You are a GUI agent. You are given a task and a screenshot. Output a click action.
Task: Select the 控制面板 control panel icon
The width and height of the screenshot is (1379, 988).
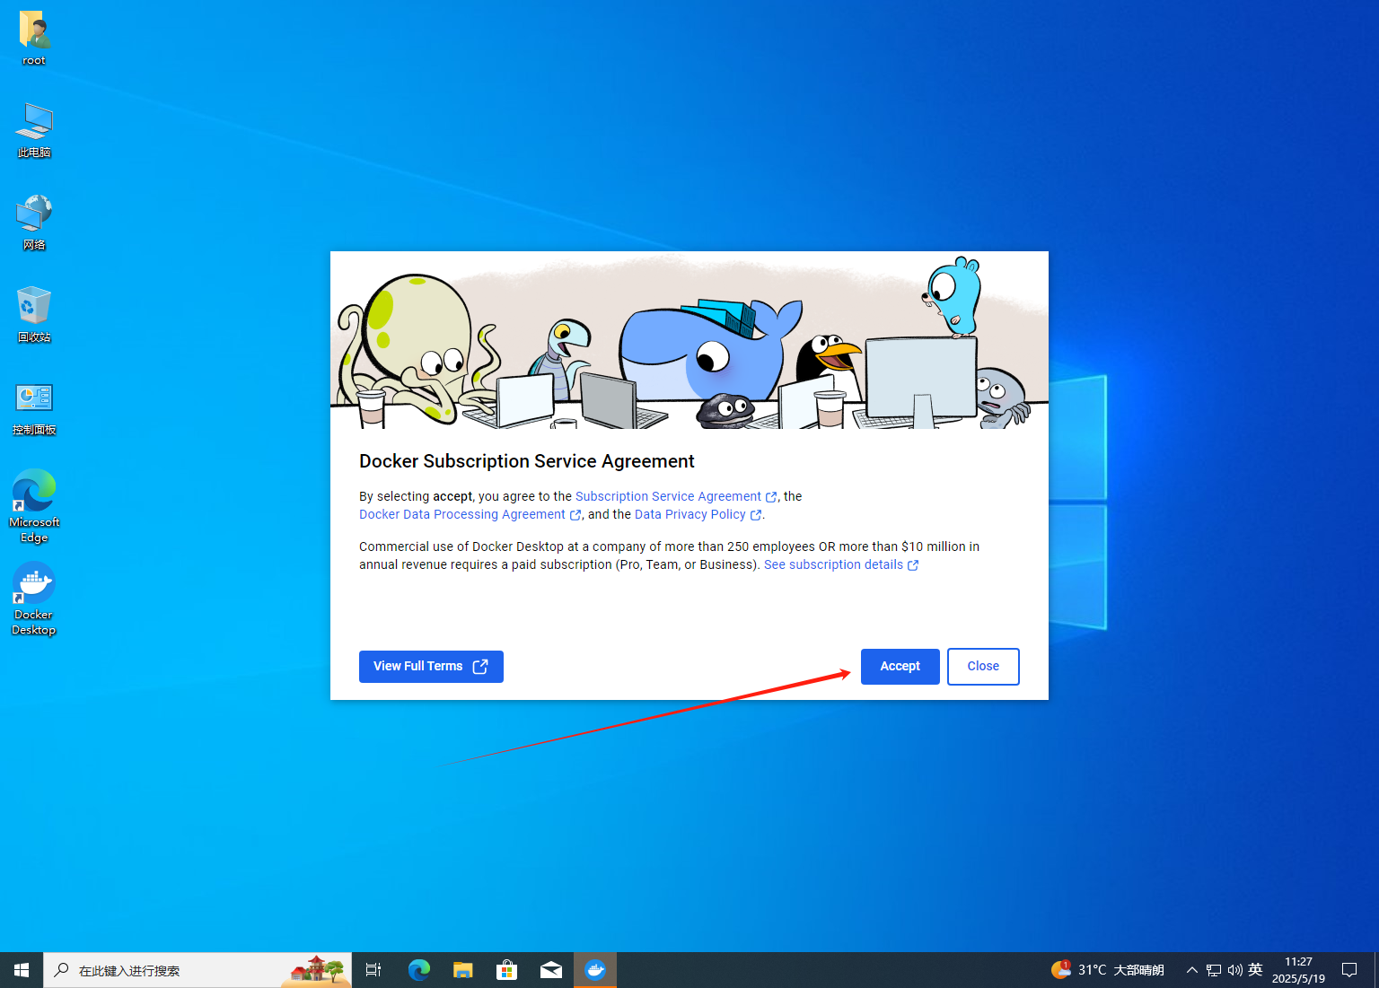click(34, 408)
